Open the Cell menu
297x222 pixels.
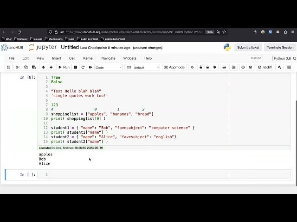click(x=72, y=58)
